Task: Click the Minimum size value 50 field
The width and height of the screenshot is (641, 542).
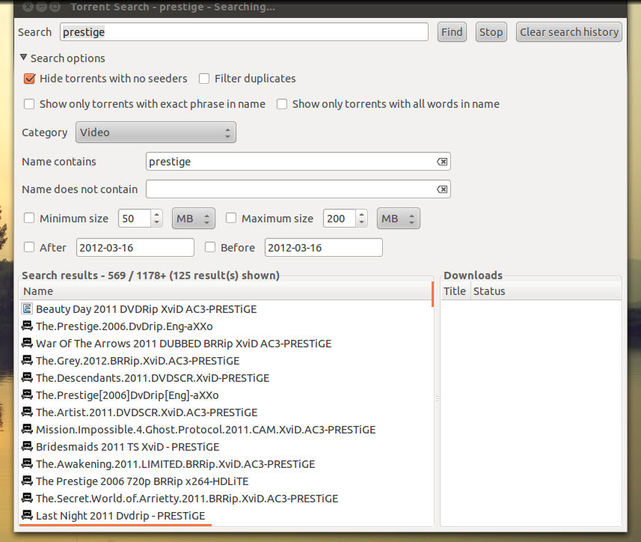Action: pos(135,219)
